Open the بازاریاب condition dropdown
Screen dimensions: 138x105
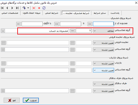click(x=103, y=63)
